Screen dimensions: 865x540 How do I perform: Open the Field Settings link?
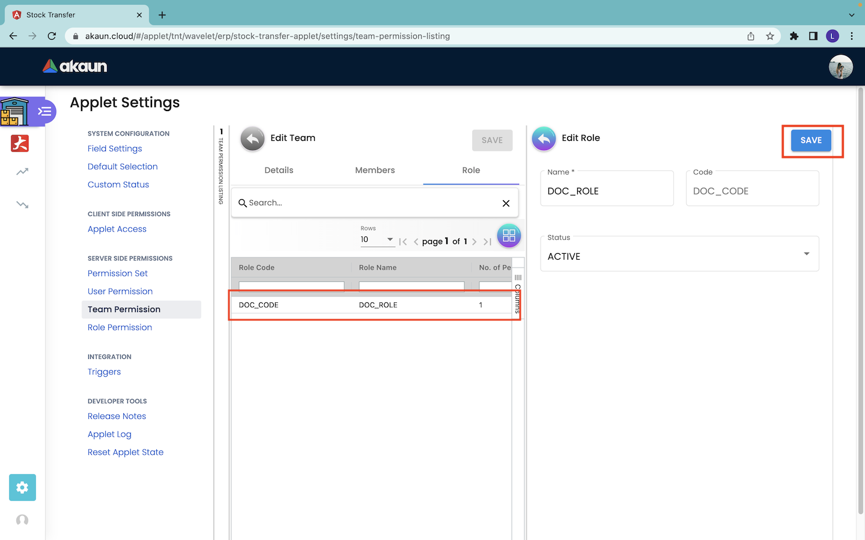coord(115,149)
